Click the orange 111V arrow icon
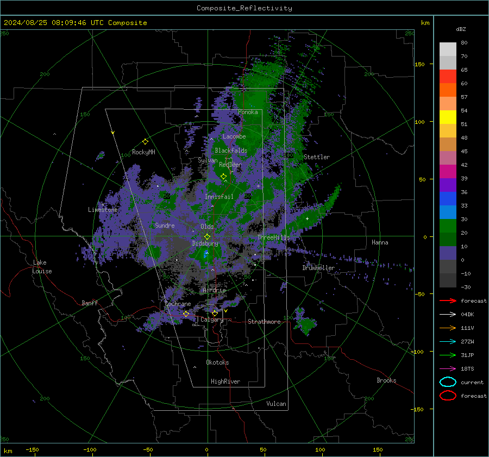This screenshot has width=489, height=457. (x=448, y=328)
